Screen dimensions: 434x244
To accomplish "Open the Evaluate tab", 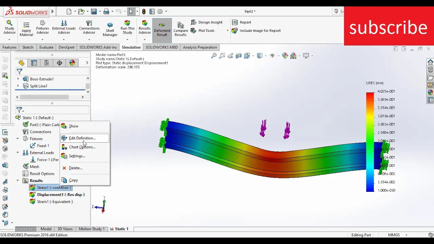I will 46,47.
